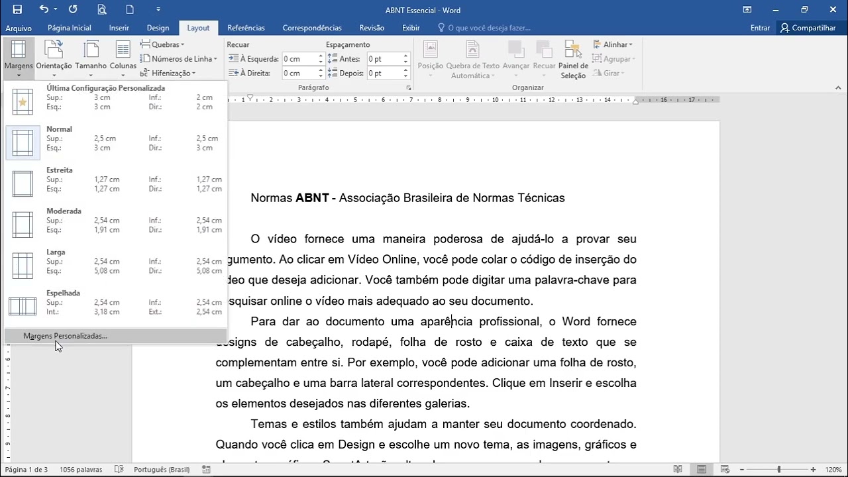Expand the Agrupar dropdown
The height and width of the screenshot is (477, 848).
point(614,59)
